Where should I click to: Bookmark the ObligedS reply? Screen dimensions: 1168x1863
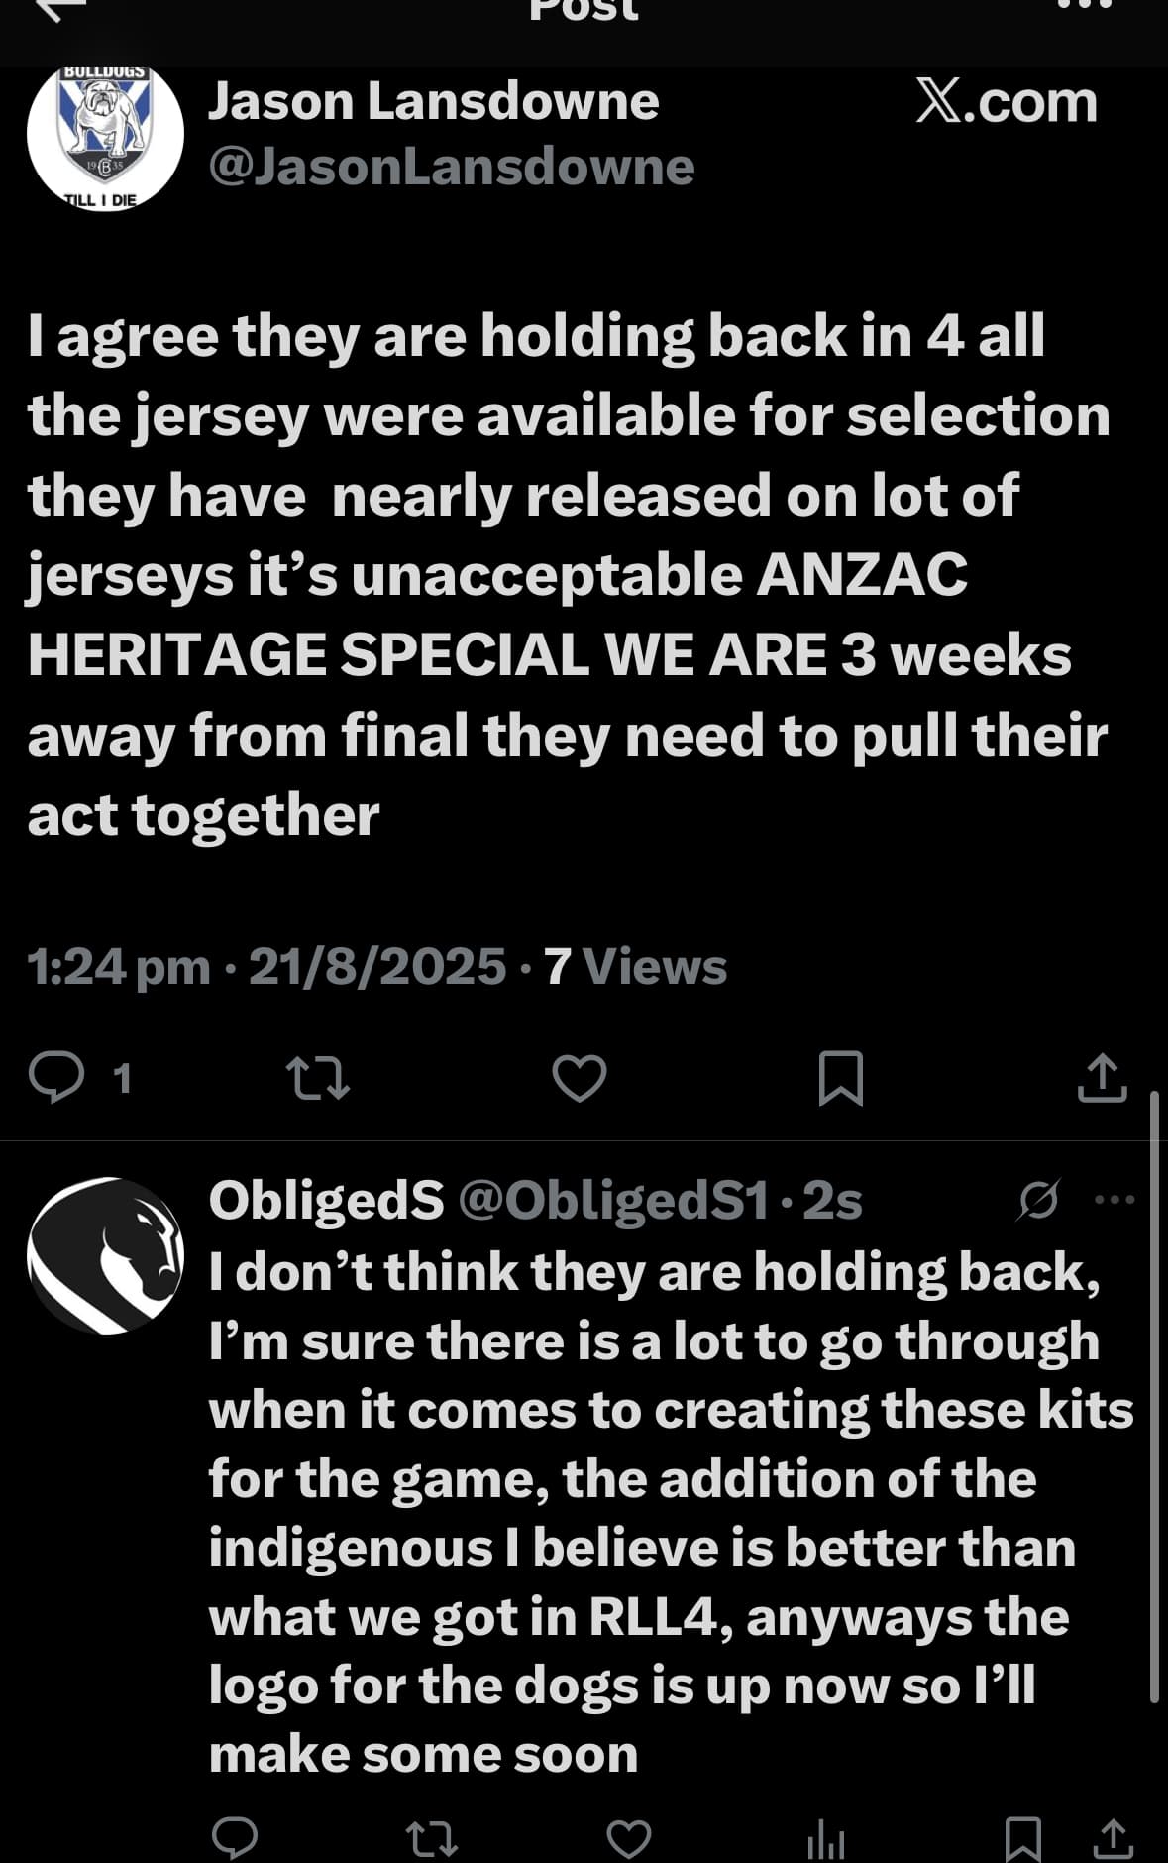[1022, 1839]
